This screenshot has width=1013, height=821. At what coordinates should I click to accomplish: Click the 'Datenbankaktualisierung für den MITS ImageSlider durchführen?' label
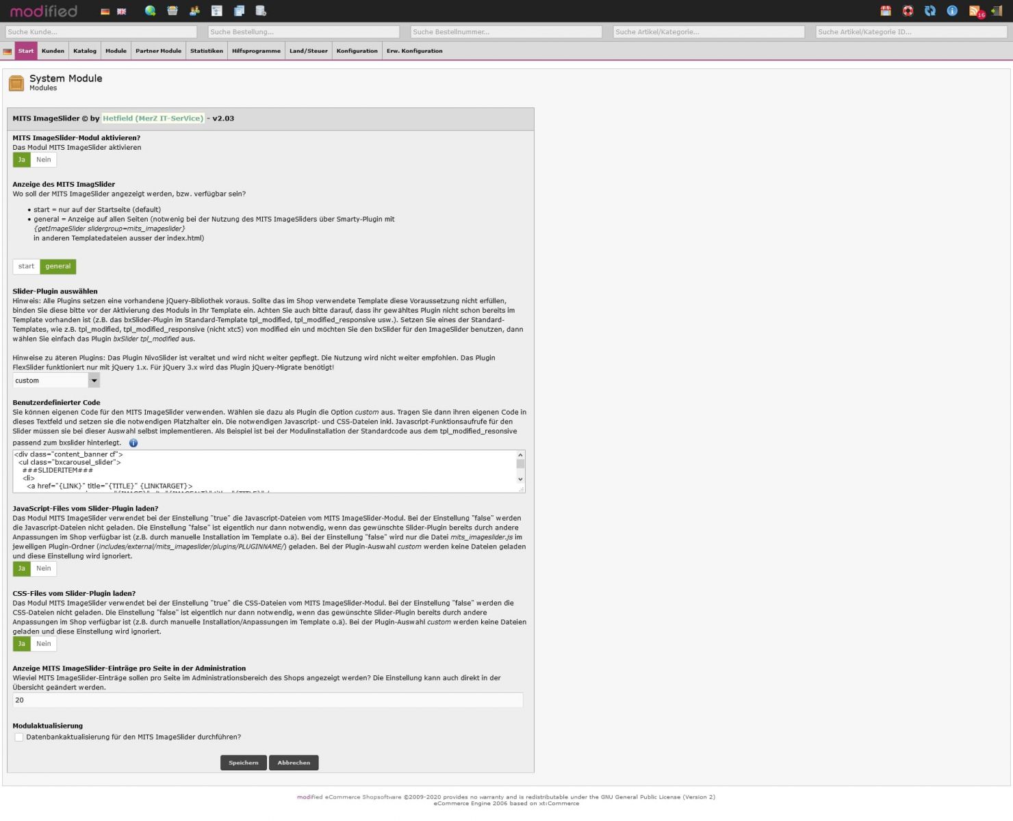click(133, 738)
